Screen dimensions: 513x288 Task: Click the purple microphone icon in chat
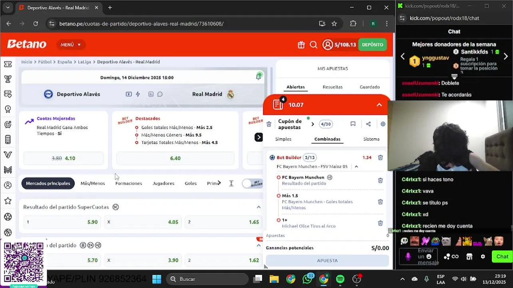point(408,257)
